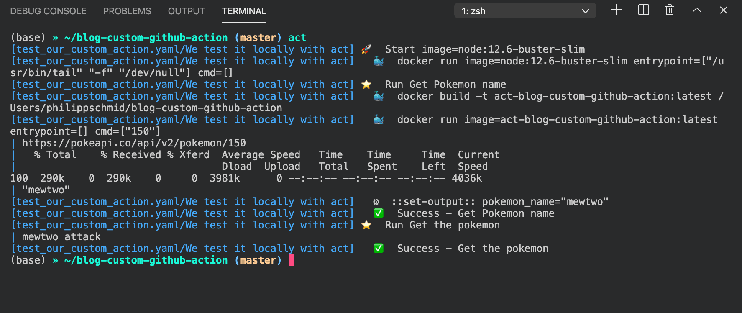Switch to the Problems tab

[127, 11]
